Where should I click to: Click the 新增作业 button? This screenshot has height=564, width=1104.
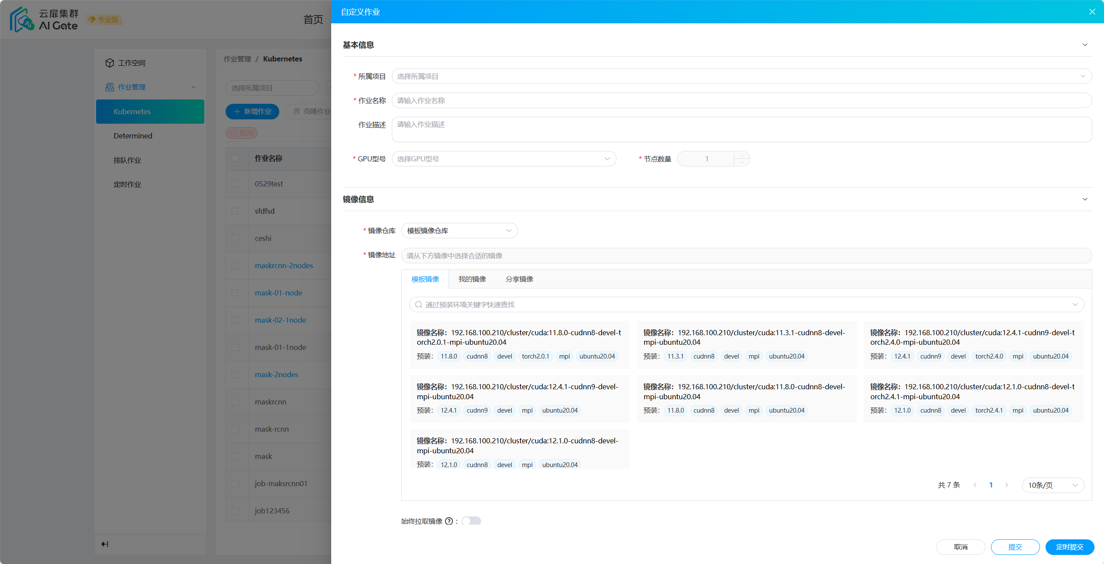pyautogui.click(x=252, y=112)
